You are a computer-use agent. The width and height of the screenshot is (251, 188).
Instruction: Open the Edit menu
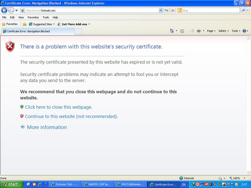(12, 18)
